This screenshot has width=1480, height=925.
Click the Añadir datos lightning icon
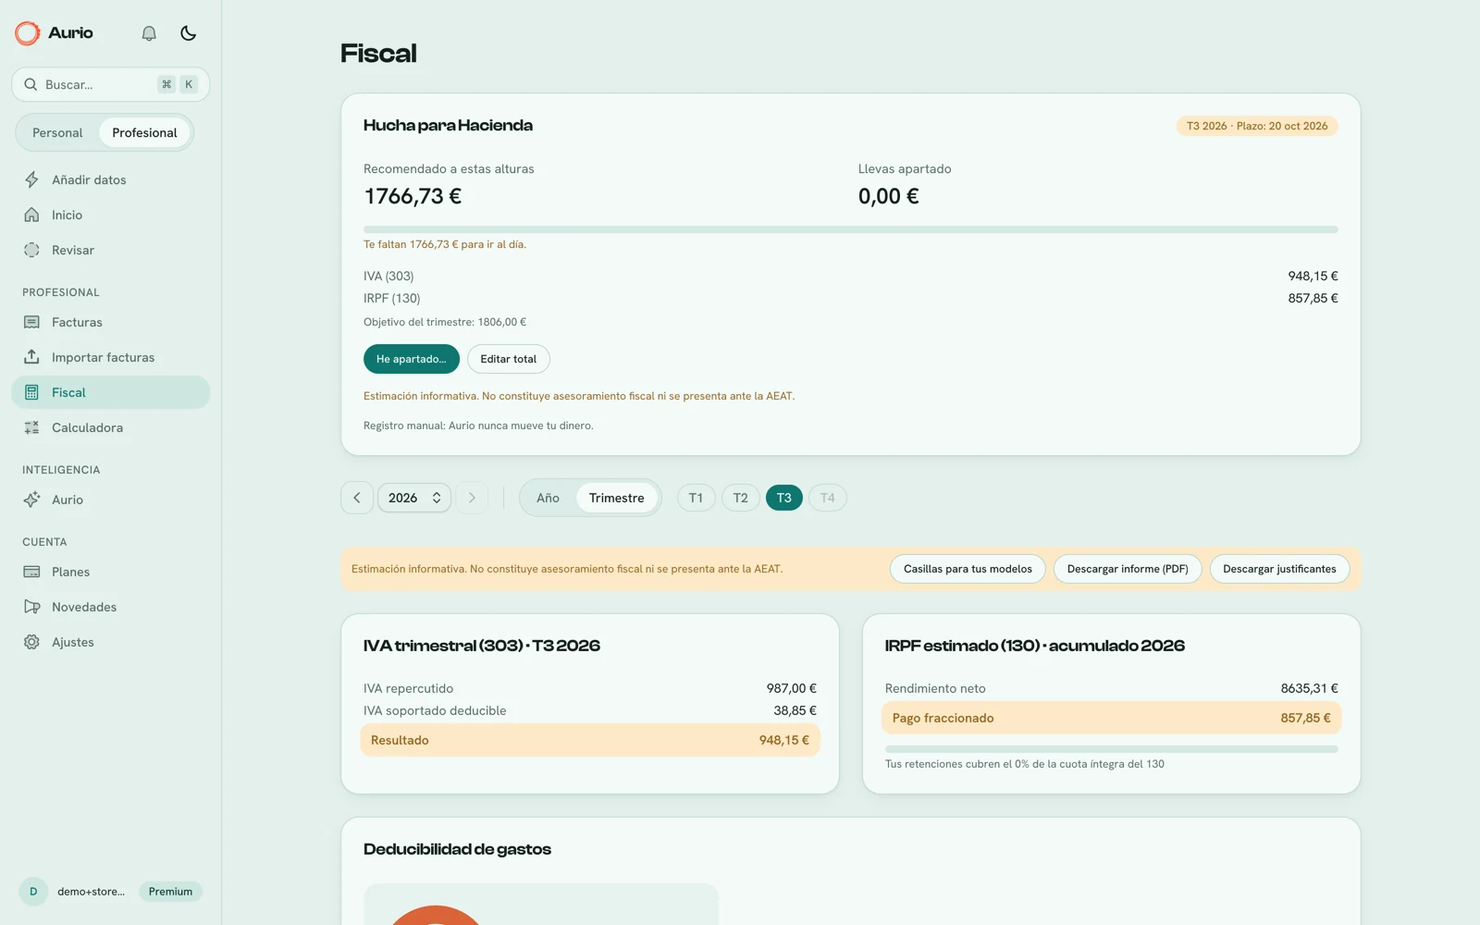tap(31, 179)
